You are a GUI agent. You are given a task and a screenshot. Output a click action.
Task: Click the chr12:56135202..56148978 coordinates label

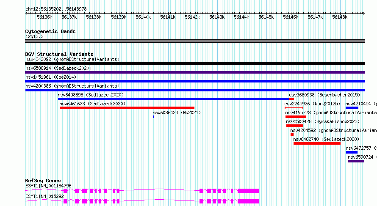click(56, 9)
